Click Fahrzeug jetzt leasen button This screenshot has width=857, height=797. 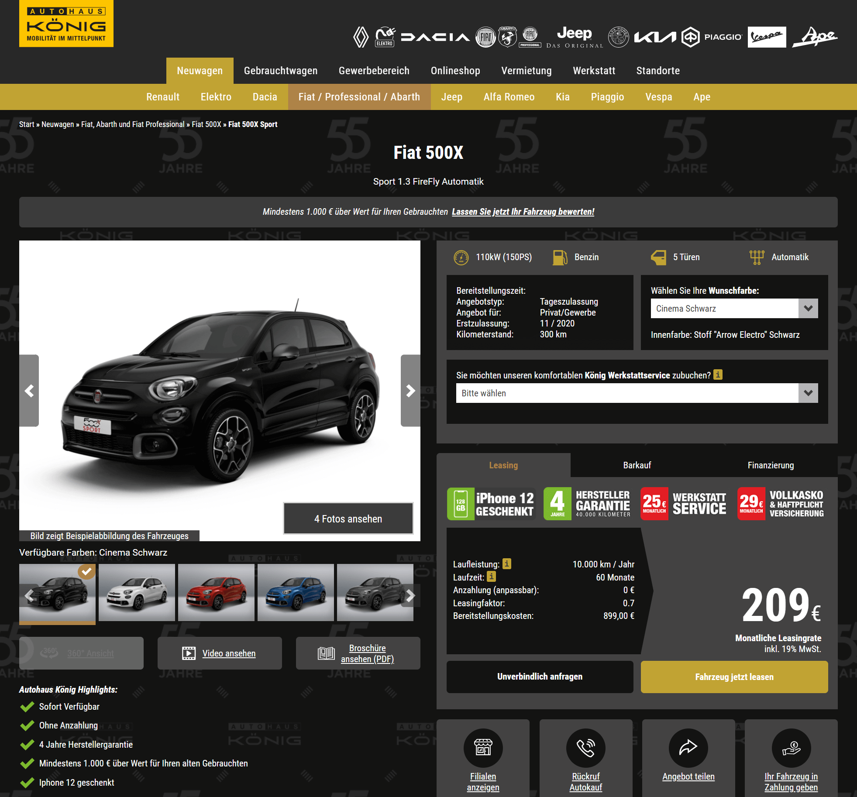tap(734, 677)
